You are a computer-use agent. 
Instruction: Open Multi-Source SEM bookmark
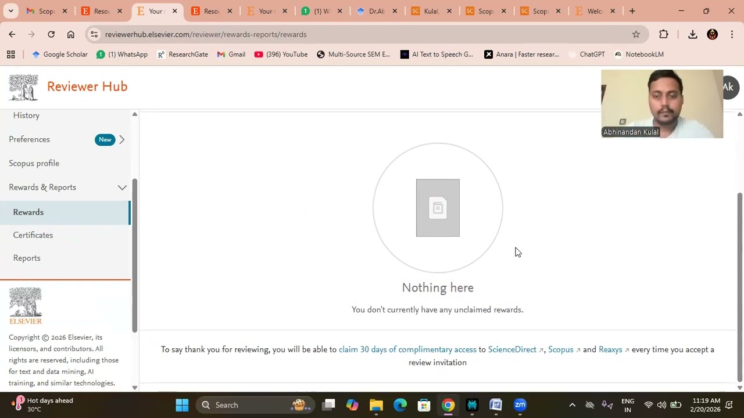353,54
